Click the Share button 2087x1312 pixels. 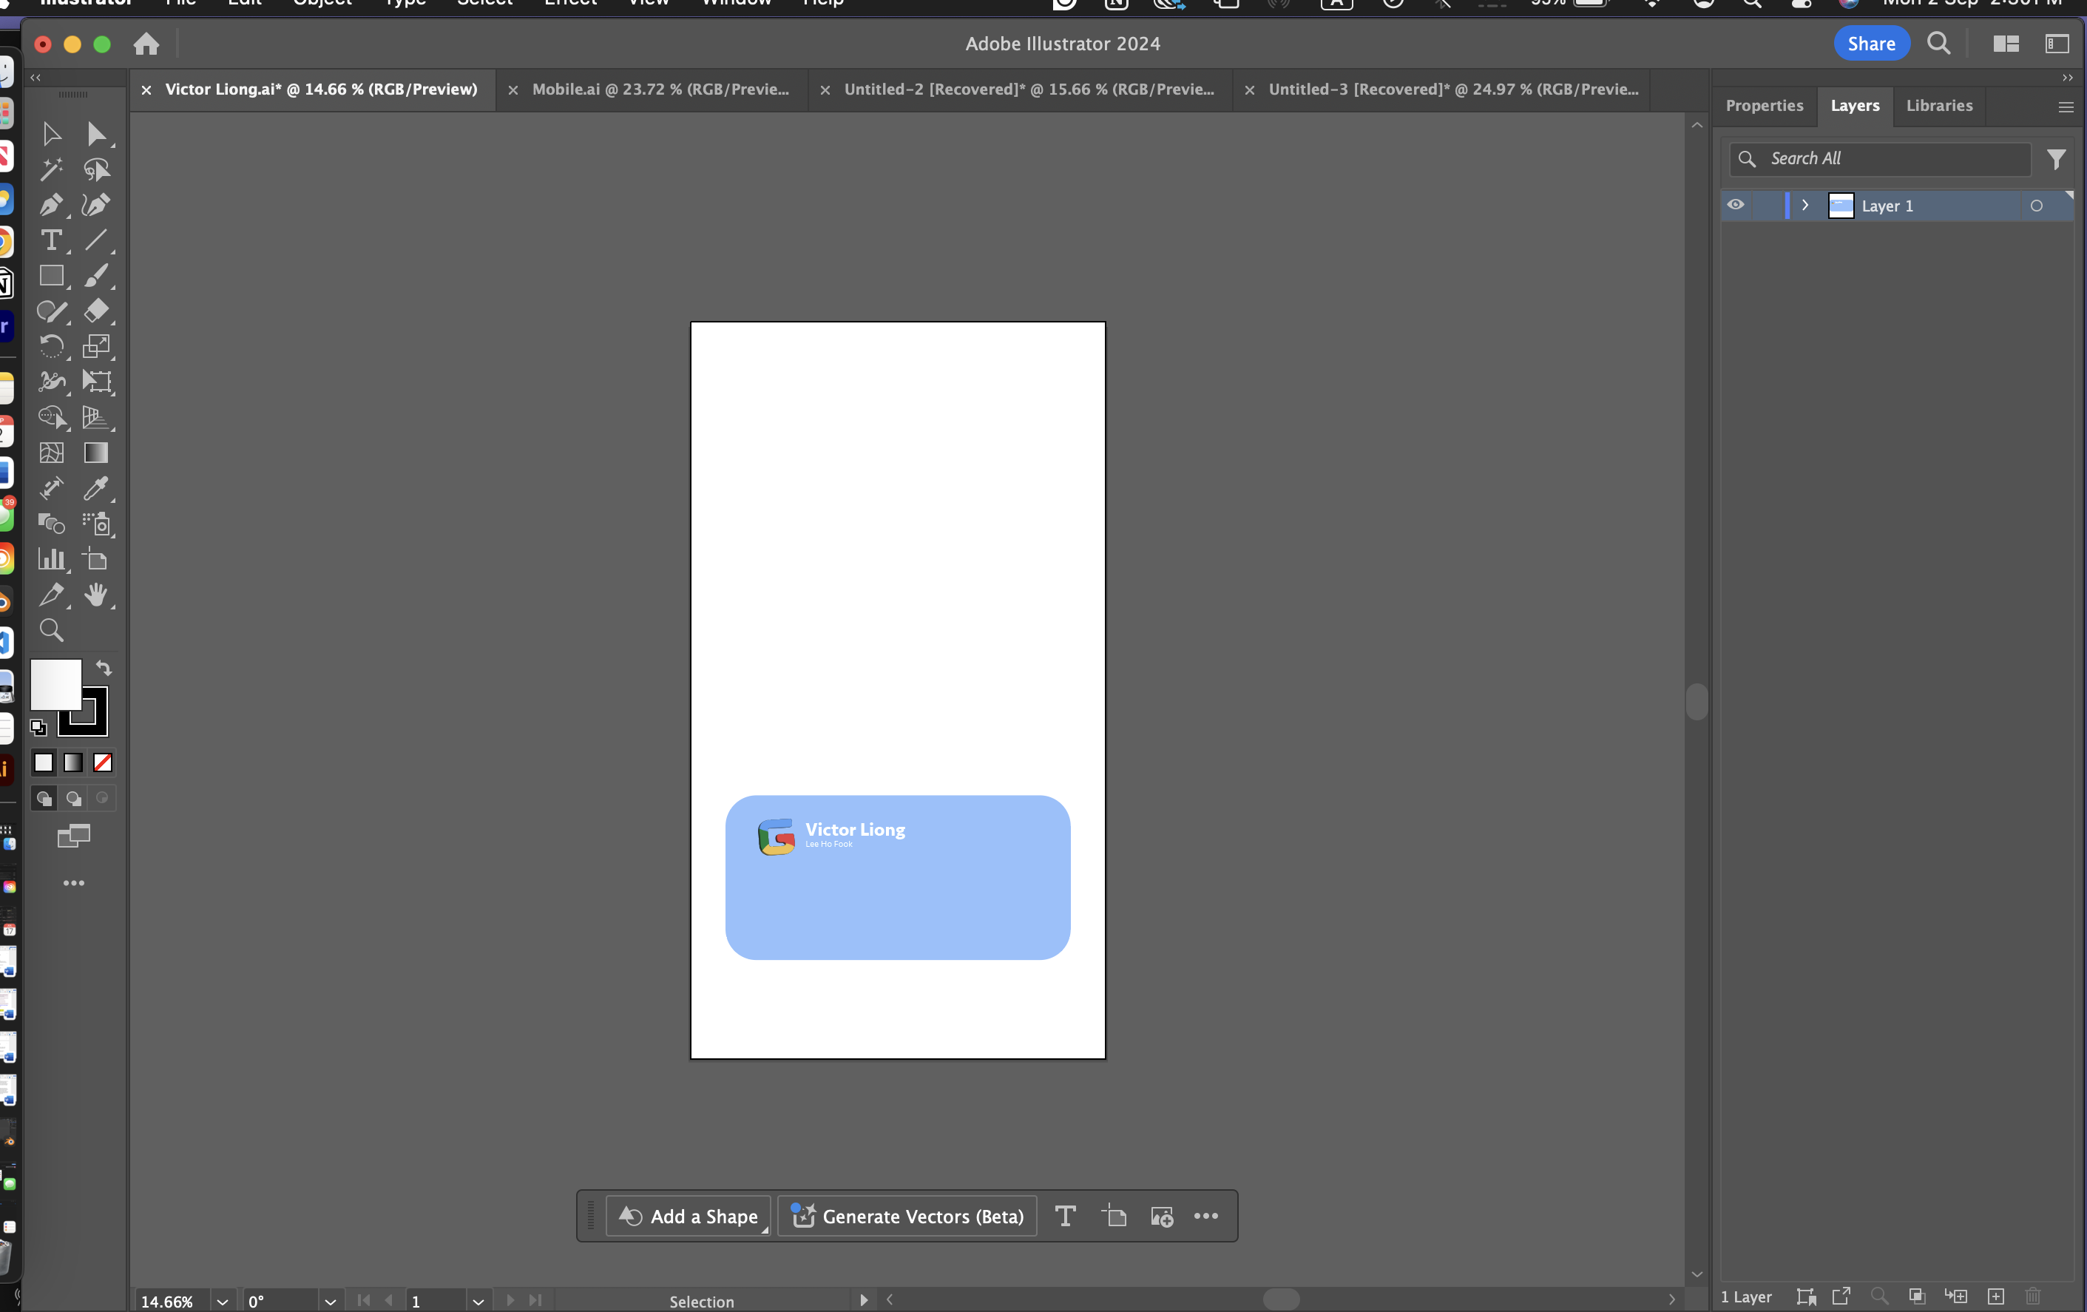coord(1870,44)
